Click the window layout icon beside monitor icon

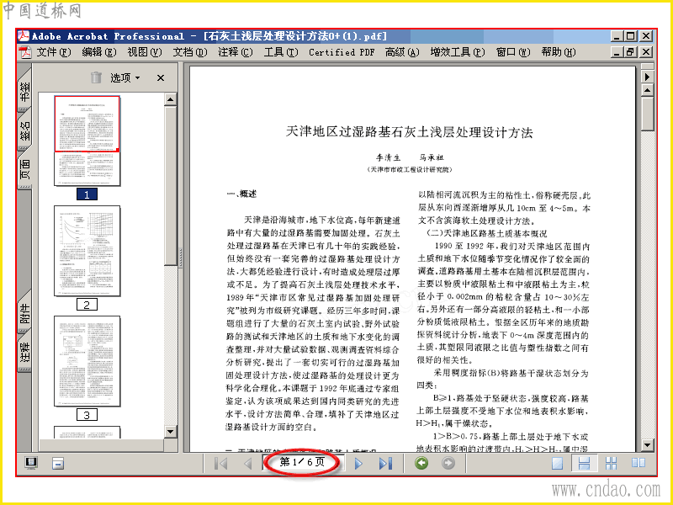point(58,464)
